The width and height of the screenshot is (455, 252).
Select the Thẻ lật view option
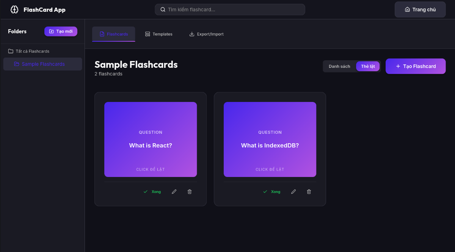368,66
